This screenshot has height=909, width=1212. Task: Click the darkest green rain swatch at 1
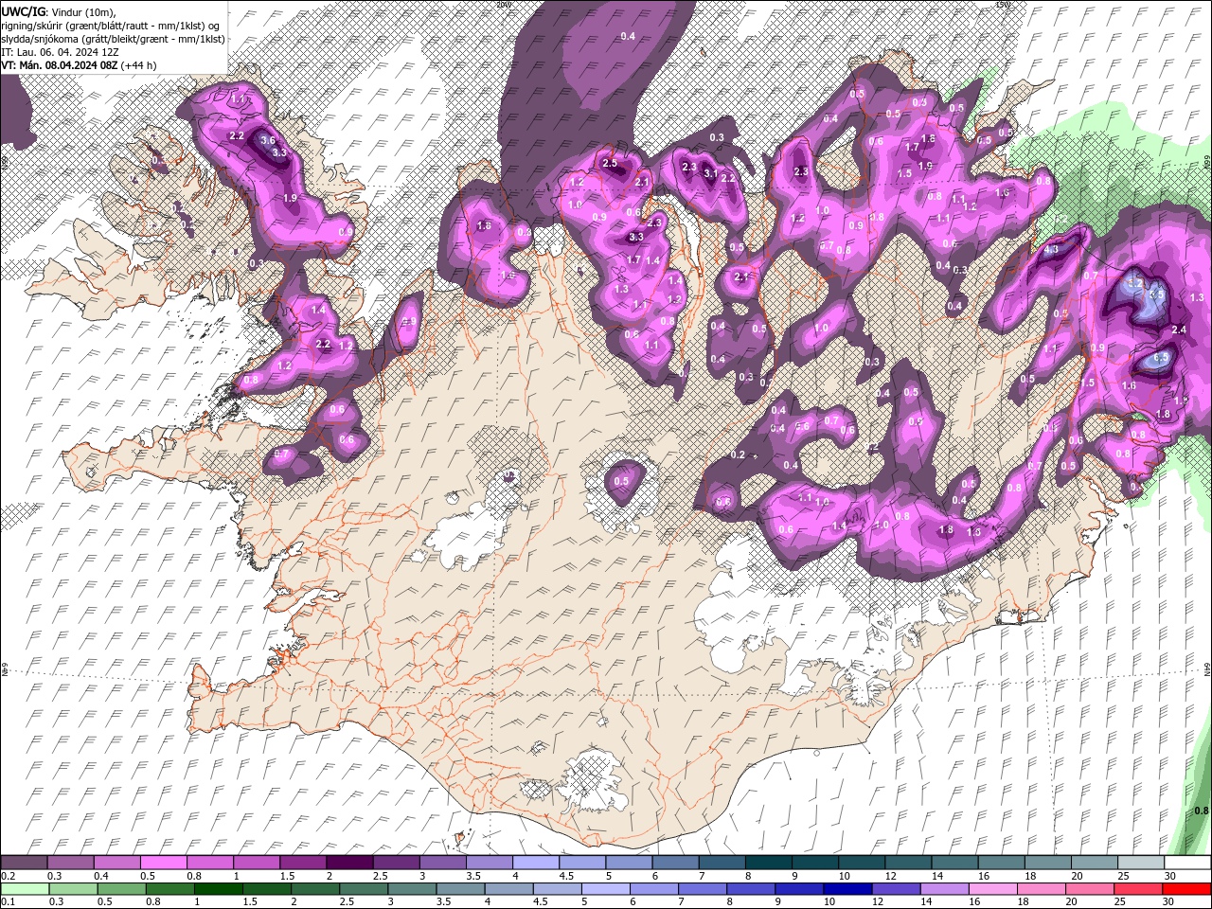(x=219, y=888)
